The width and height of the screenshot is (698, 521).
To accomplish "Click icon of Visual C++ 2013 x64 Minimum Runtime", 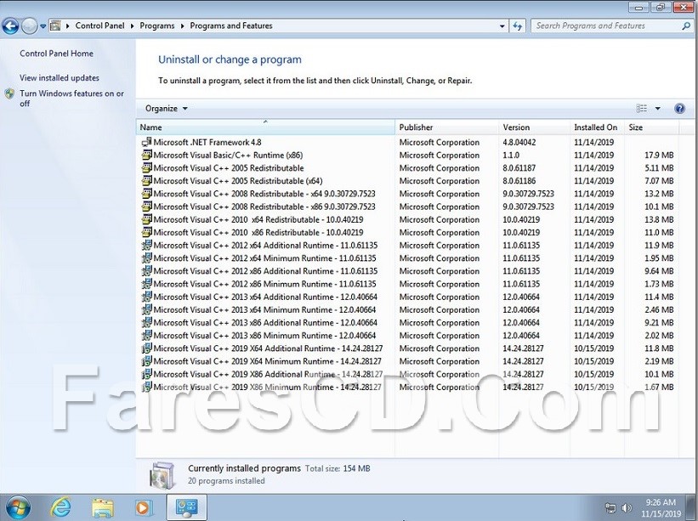I will click(x=146, y=310).
